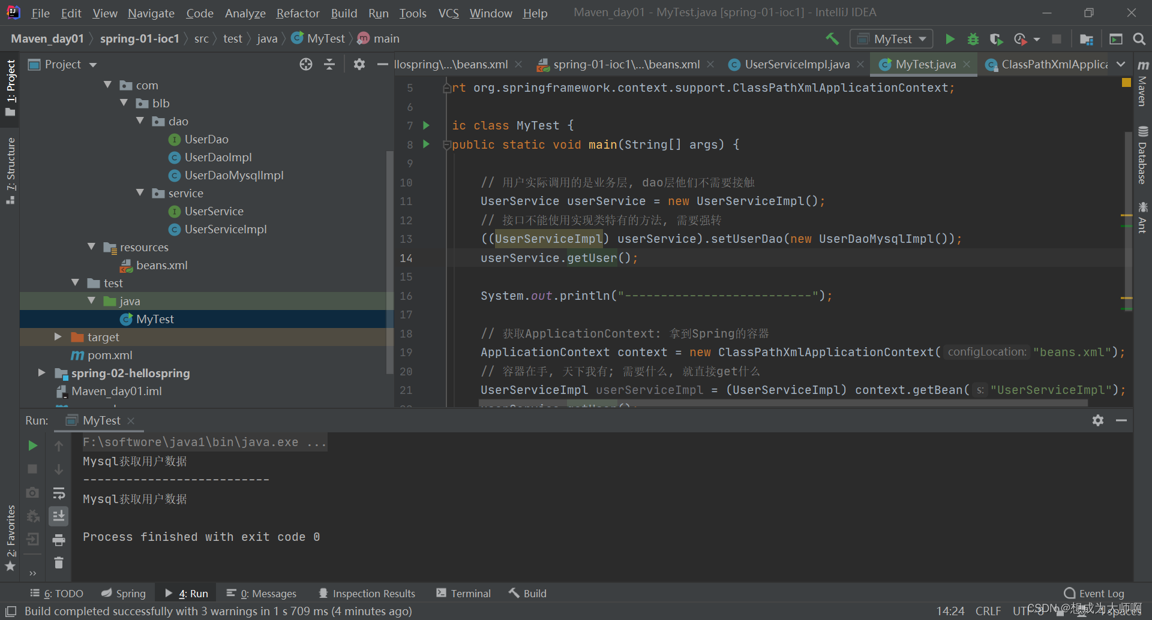Click gutter run arrow beside class MyTest
This screenshot has width=1152, height=620.
coord(426,125)
